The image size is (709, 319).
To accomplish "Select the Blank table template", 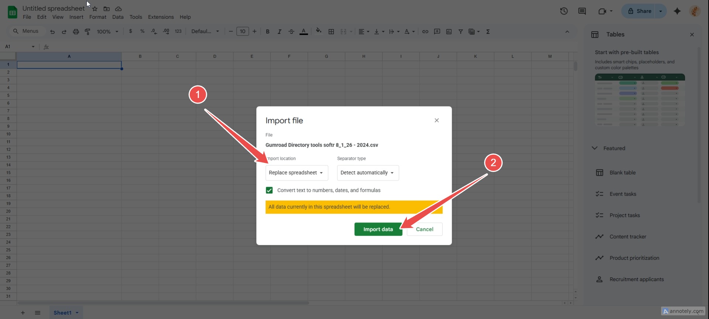I will point(622,173).
